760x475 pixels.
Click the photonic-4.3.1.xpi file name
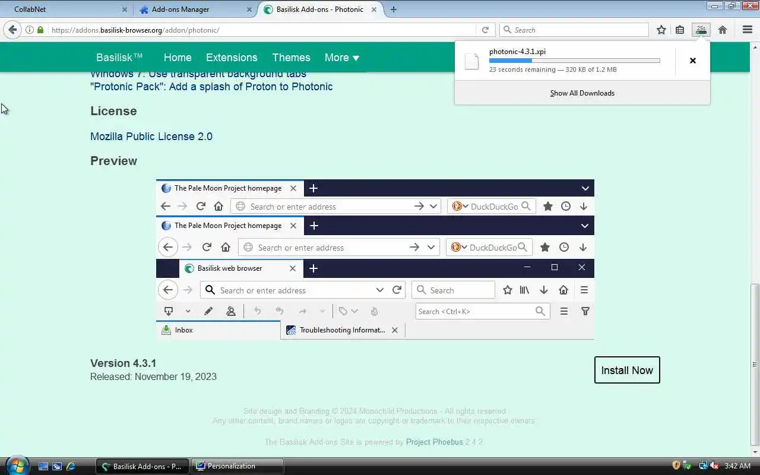(517, 52)
